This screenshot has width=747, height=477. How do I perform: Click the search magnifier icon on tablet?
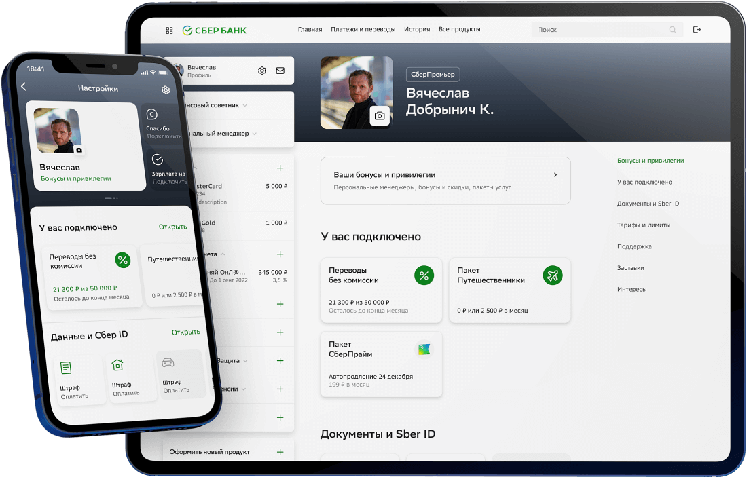673,29
